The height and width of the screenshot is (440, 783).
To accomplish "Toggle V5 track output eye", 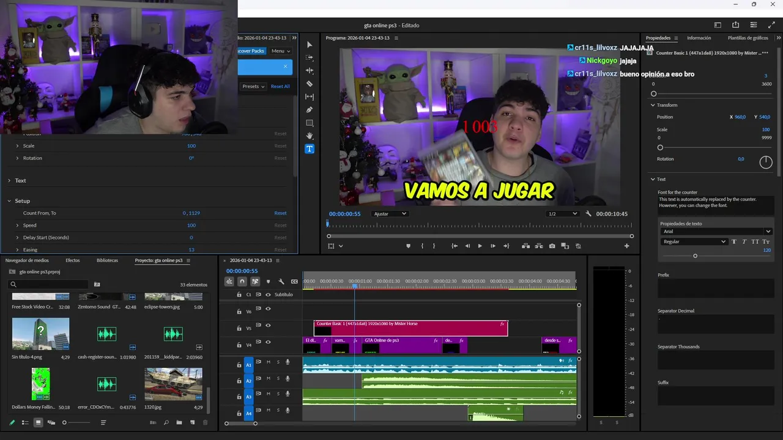I will [268, 326].
